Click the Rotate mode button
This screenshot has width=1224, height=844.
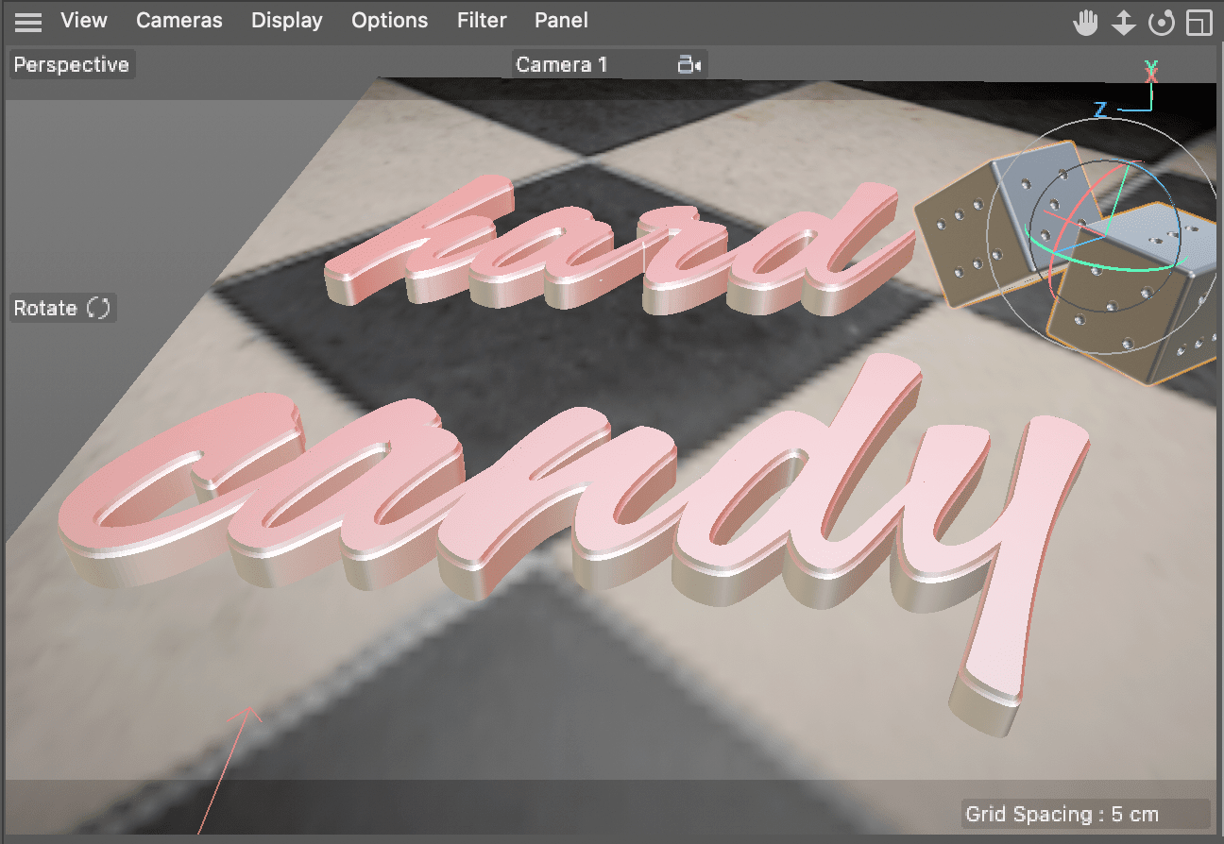click(61, 308)
